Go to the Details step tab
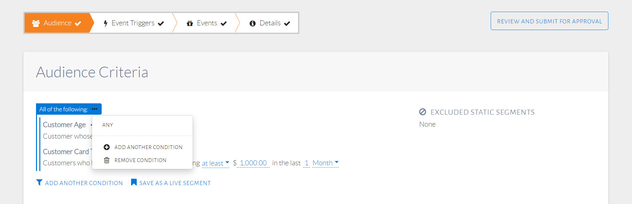Viewport: 632px width, 204px height. (270, 23)
